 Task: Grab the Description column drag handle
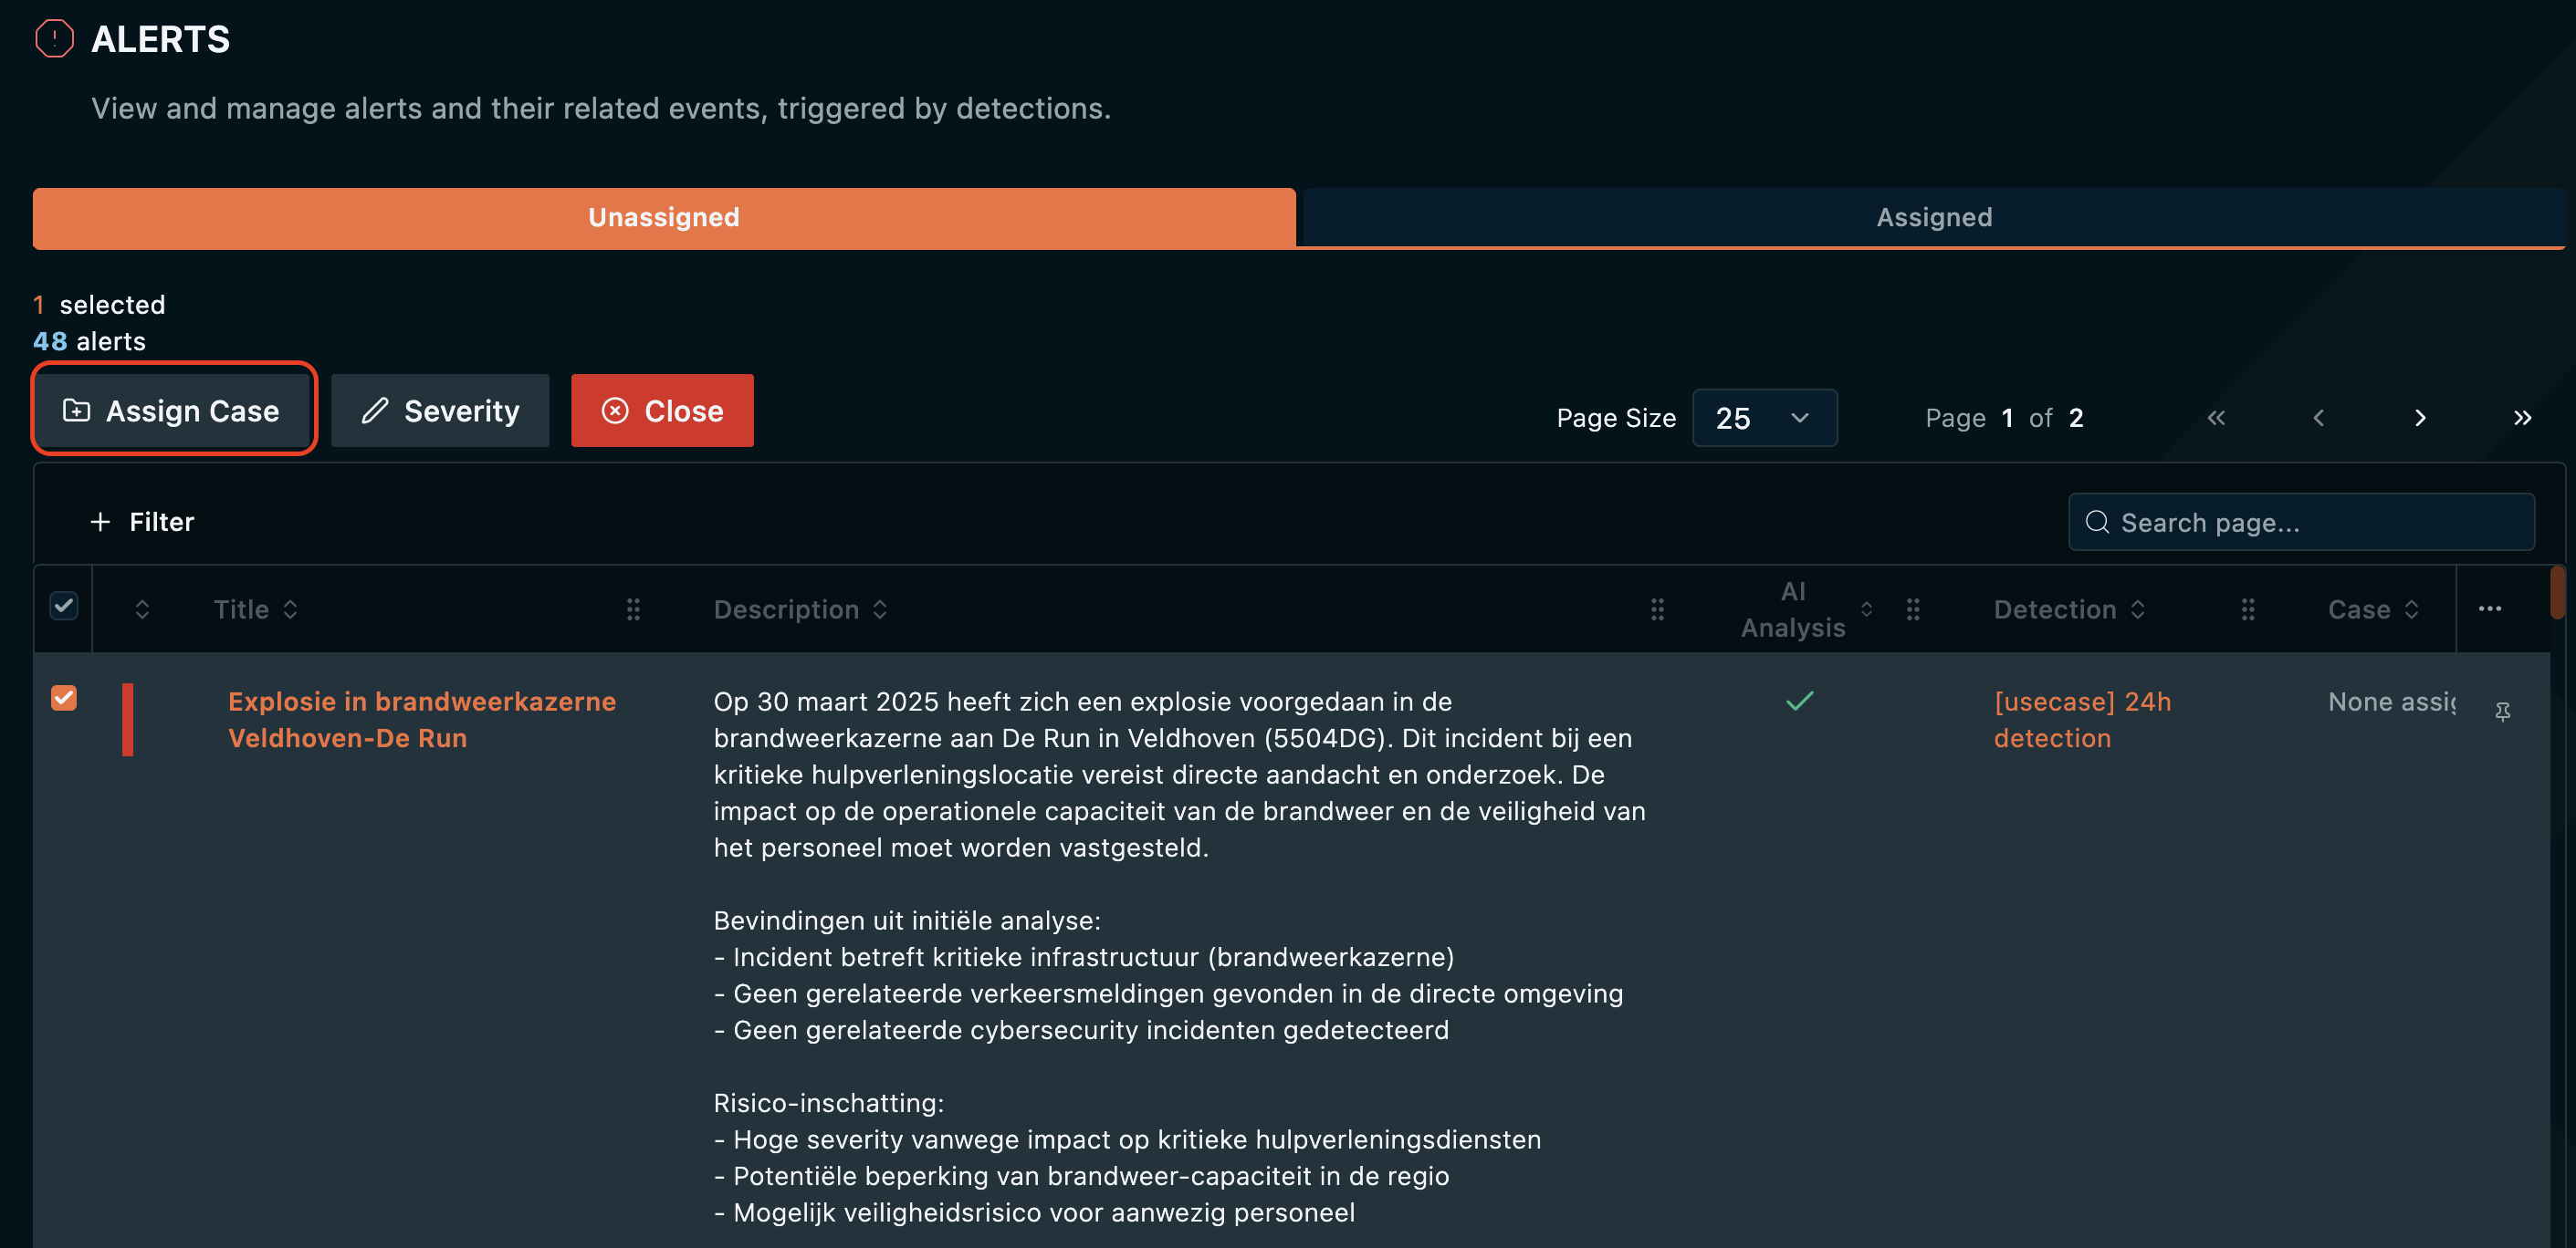[1657, 609]
